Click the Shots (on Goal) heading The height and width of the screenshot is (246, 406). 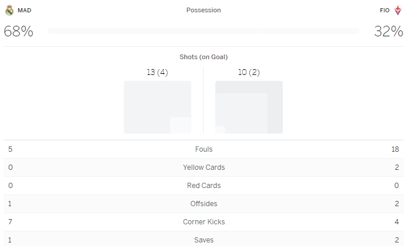(204, 57)
